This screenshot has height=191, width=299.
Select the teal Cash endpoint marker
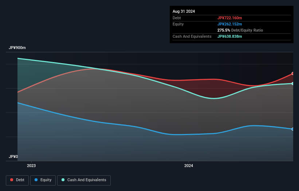tap(293, 84)
